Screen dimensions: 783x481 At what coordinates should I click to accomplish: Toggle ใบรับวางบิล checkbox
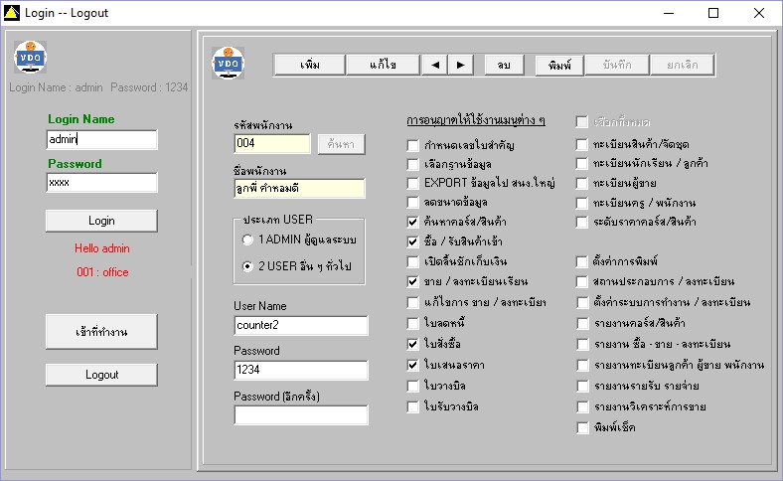pos(412,407)
